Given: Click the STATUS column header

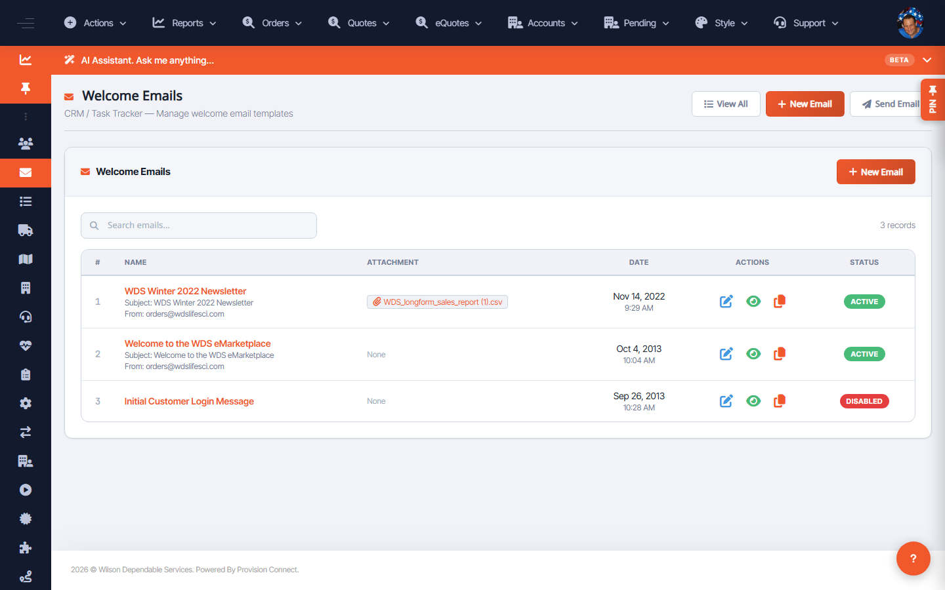Looking at the screenshot, I should 864,262.
